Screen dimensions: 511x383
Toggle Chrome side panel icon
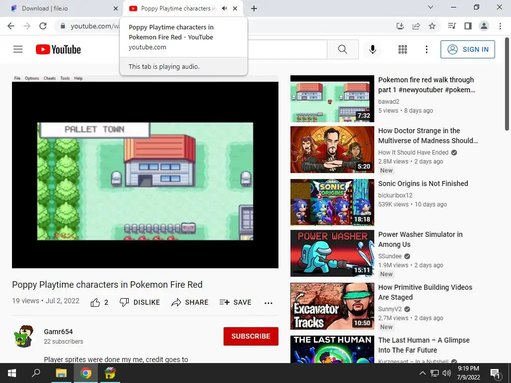point(468,26)
